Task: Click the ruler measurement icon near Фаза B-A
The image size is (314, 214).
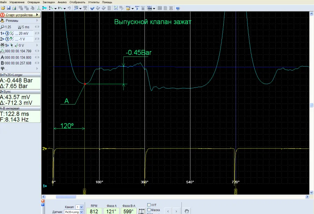Action: (x=141, y=211)
